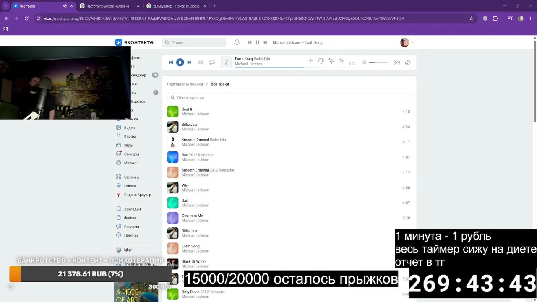This screenshot has width=537, height=302.
Task: Open the apps grid in bookmarks bar
Action: (5, 29)
